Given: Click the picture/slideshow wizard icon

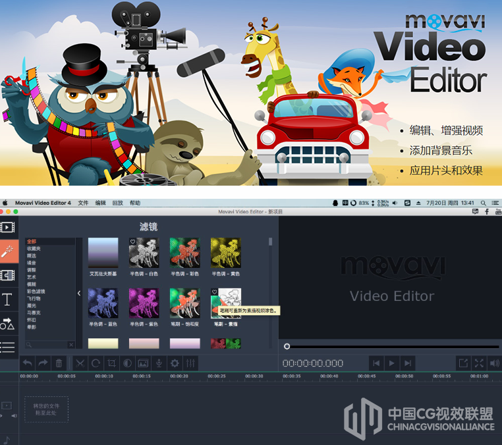Looking at the screenshot, I should point(143,363).
